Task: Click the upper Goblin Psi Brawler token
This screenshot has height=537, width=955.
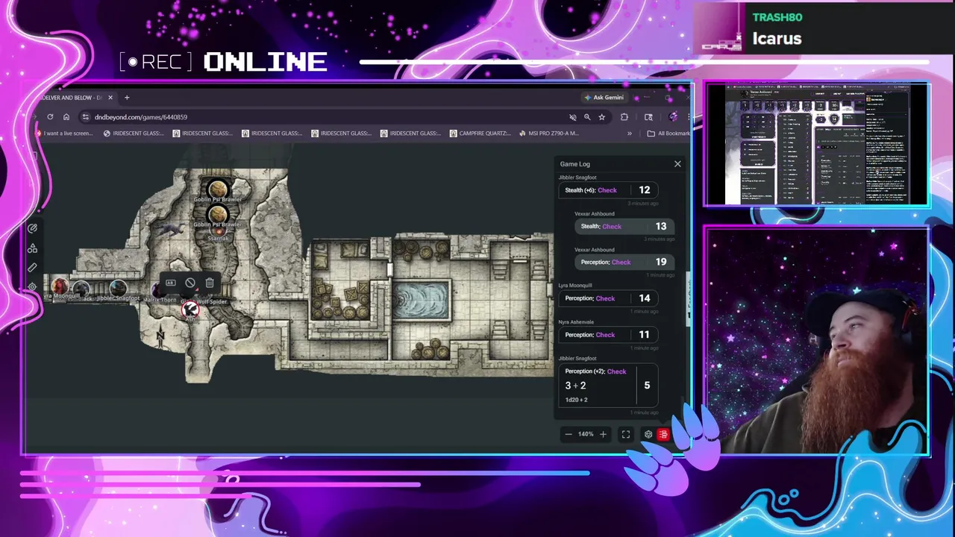Action: pos(218,189)
